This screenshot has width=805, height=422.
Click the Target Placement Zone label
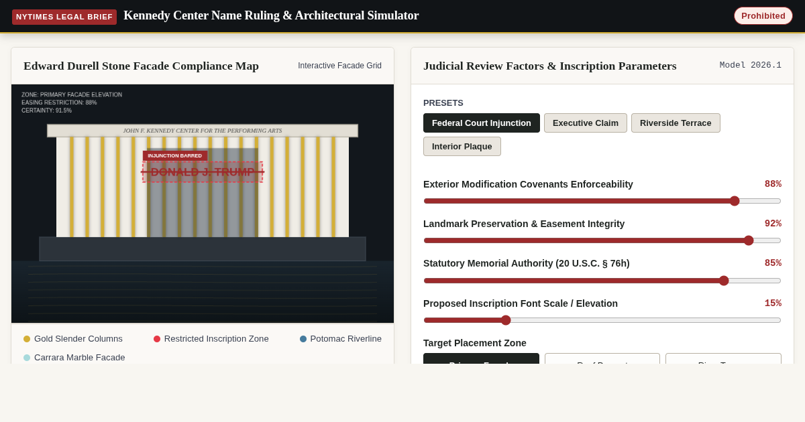point(475,343)
